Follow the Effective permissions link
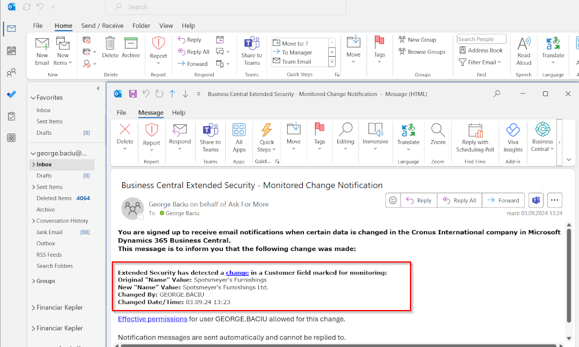579x347 pixels. coord(152,319)
